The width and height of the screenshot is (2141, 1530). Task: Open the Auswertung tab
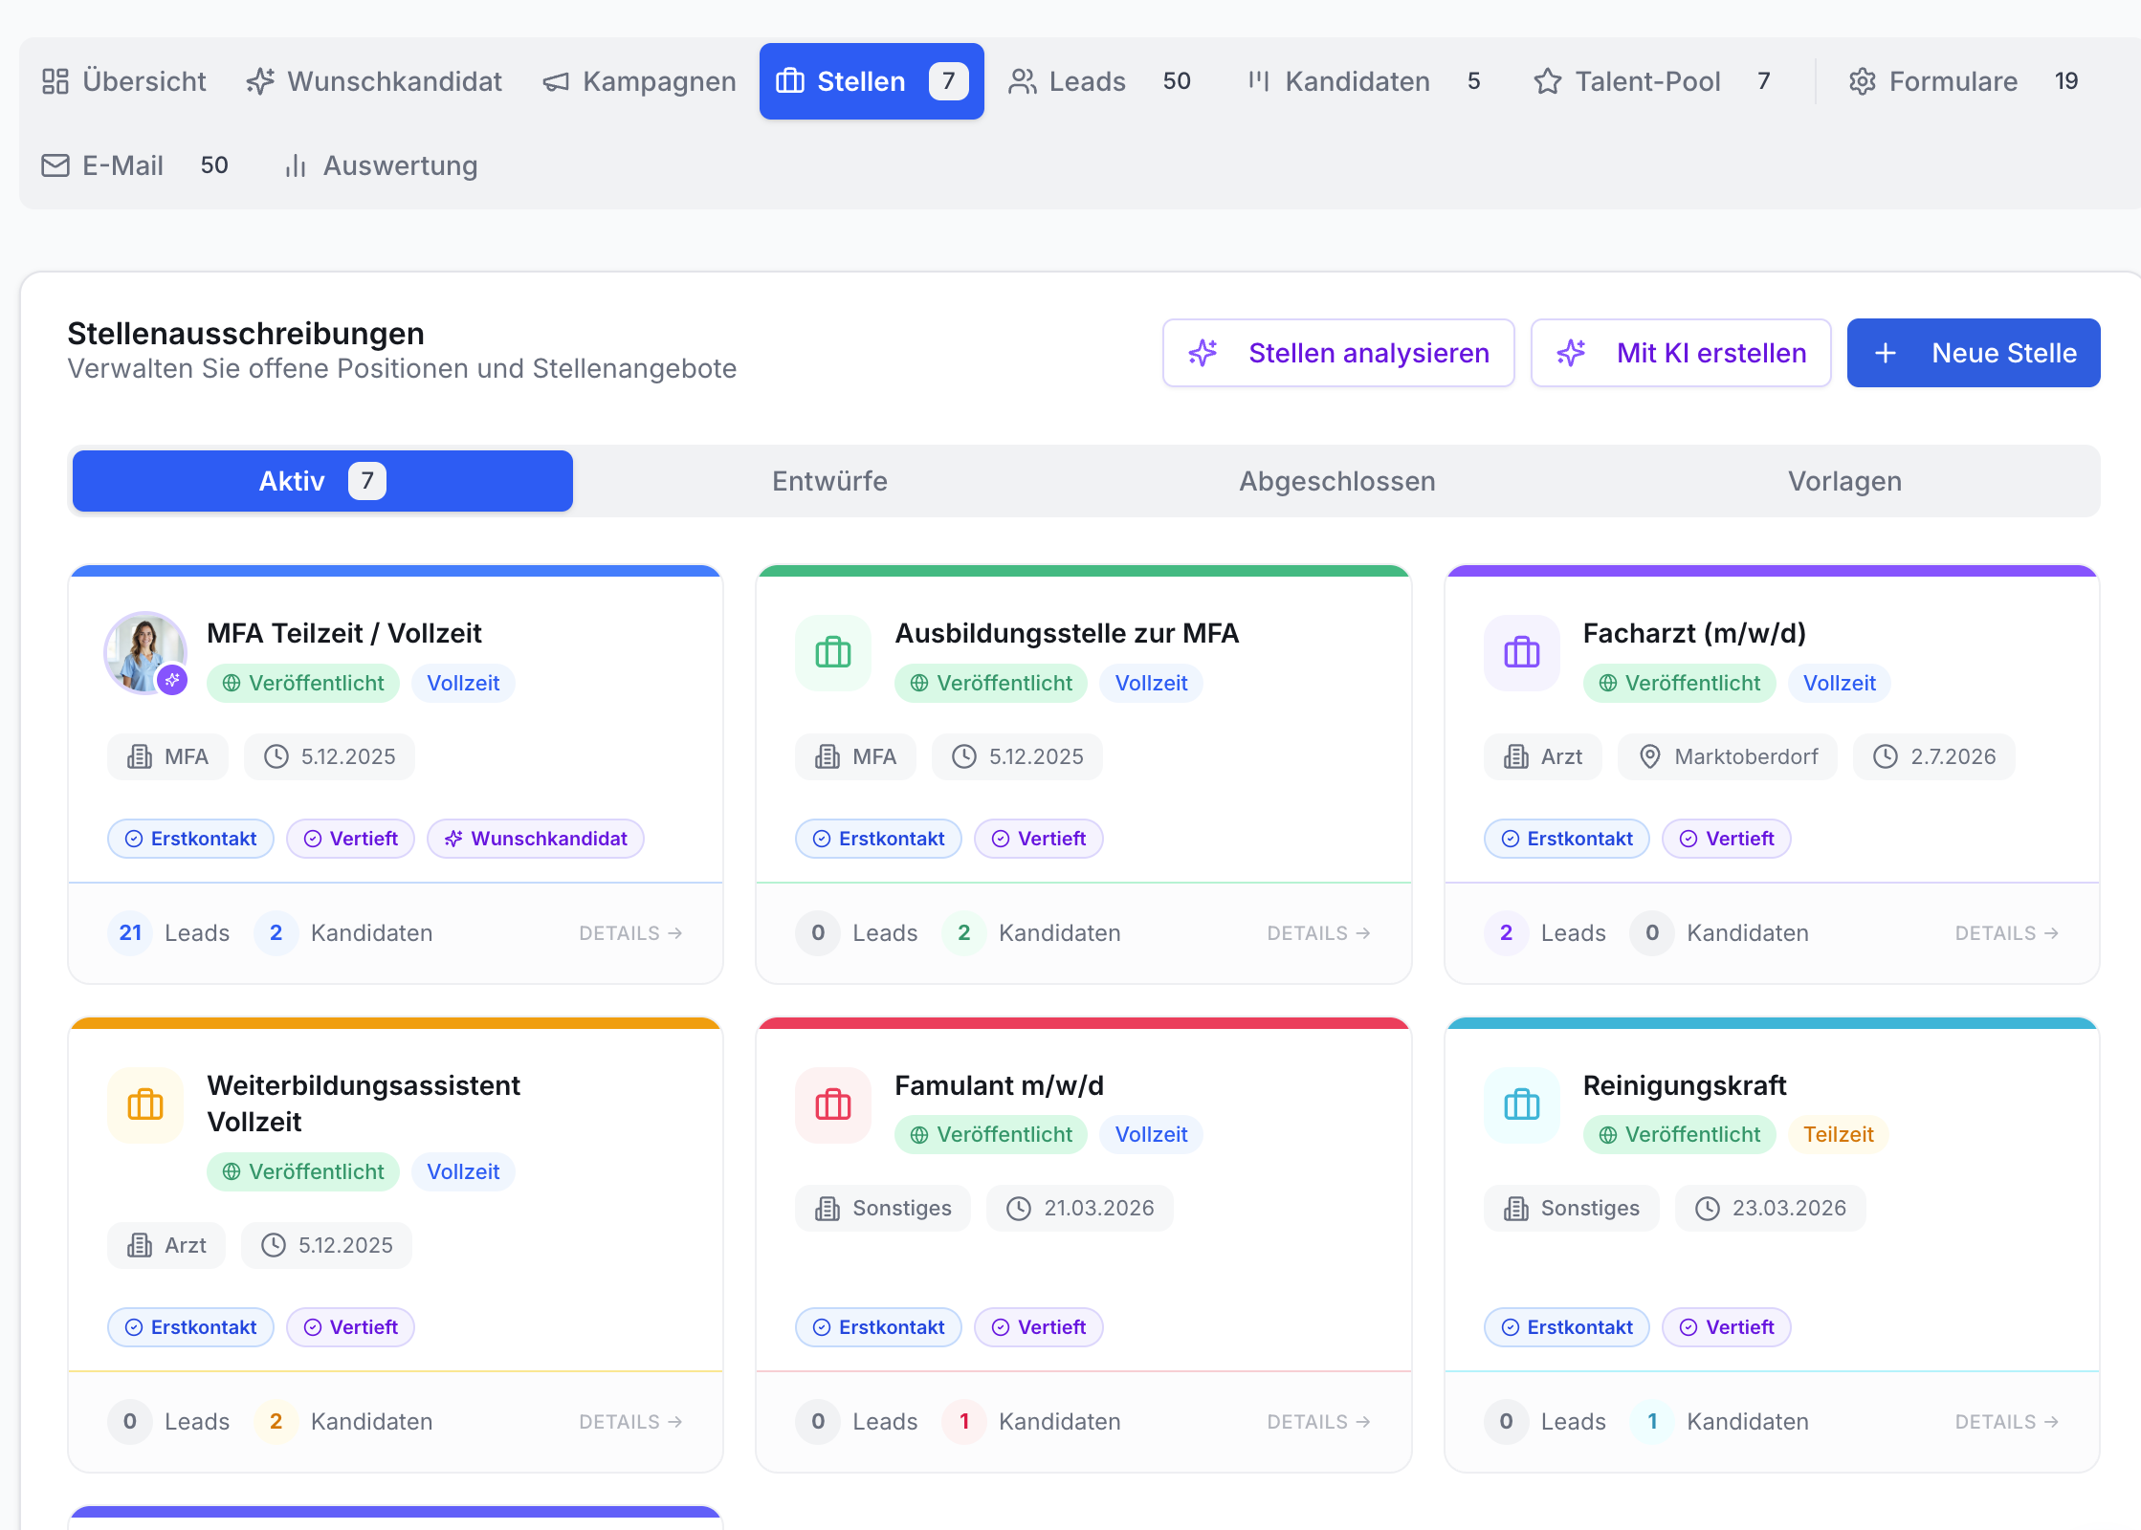click(381, 165)
